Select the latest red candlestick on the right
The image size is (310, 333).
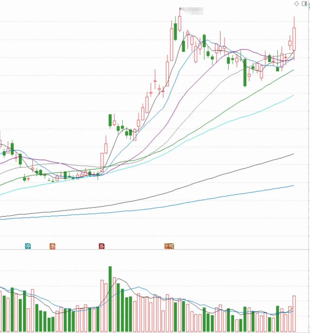click(x=294, y=39)
